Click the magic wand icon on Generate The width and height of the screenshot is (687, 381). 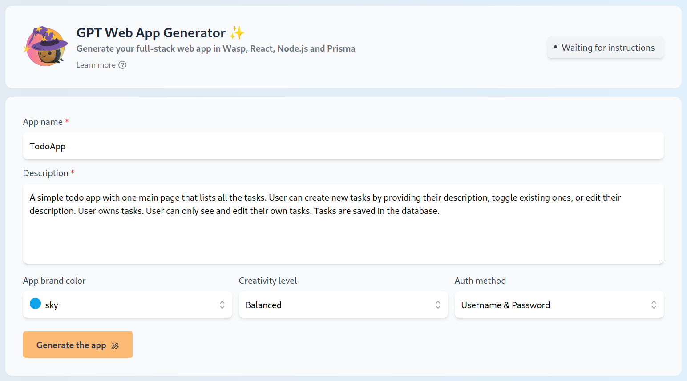[x=115, y=345]
